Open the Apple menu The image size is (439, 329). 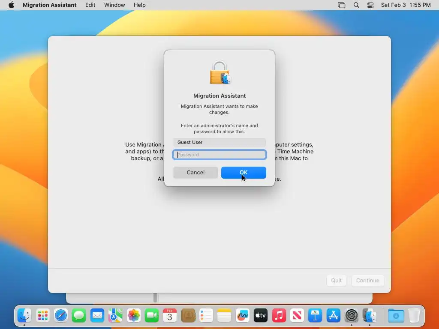pyautogui.click(x=11, y=5)
